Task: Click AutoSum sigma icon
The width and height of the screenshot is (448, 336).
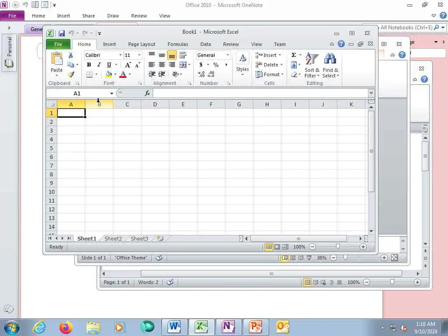Action: coord(294,55)
